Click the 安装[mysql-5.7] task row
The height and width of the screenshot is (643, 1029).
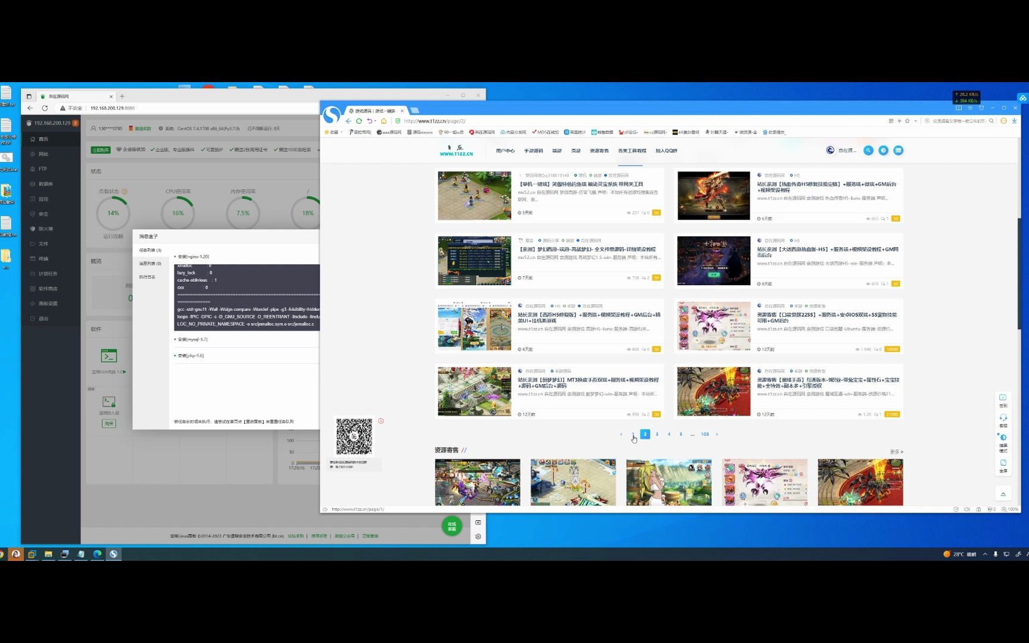click(245, 339)
